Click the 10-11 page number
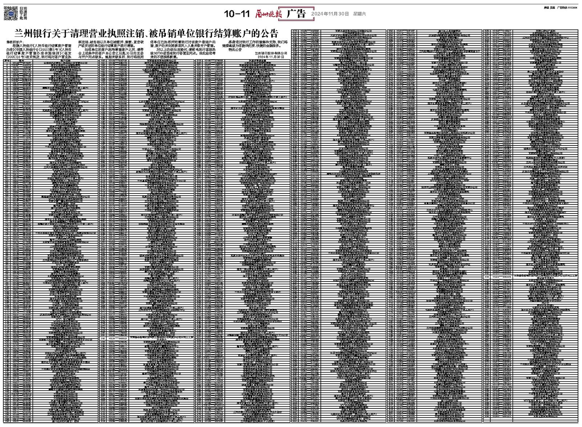 pos(236,14)
